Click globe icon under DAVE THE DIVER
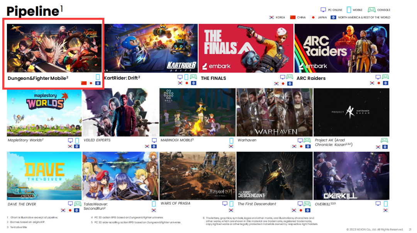This screenshot has width=417, height=233. point(76,210)
